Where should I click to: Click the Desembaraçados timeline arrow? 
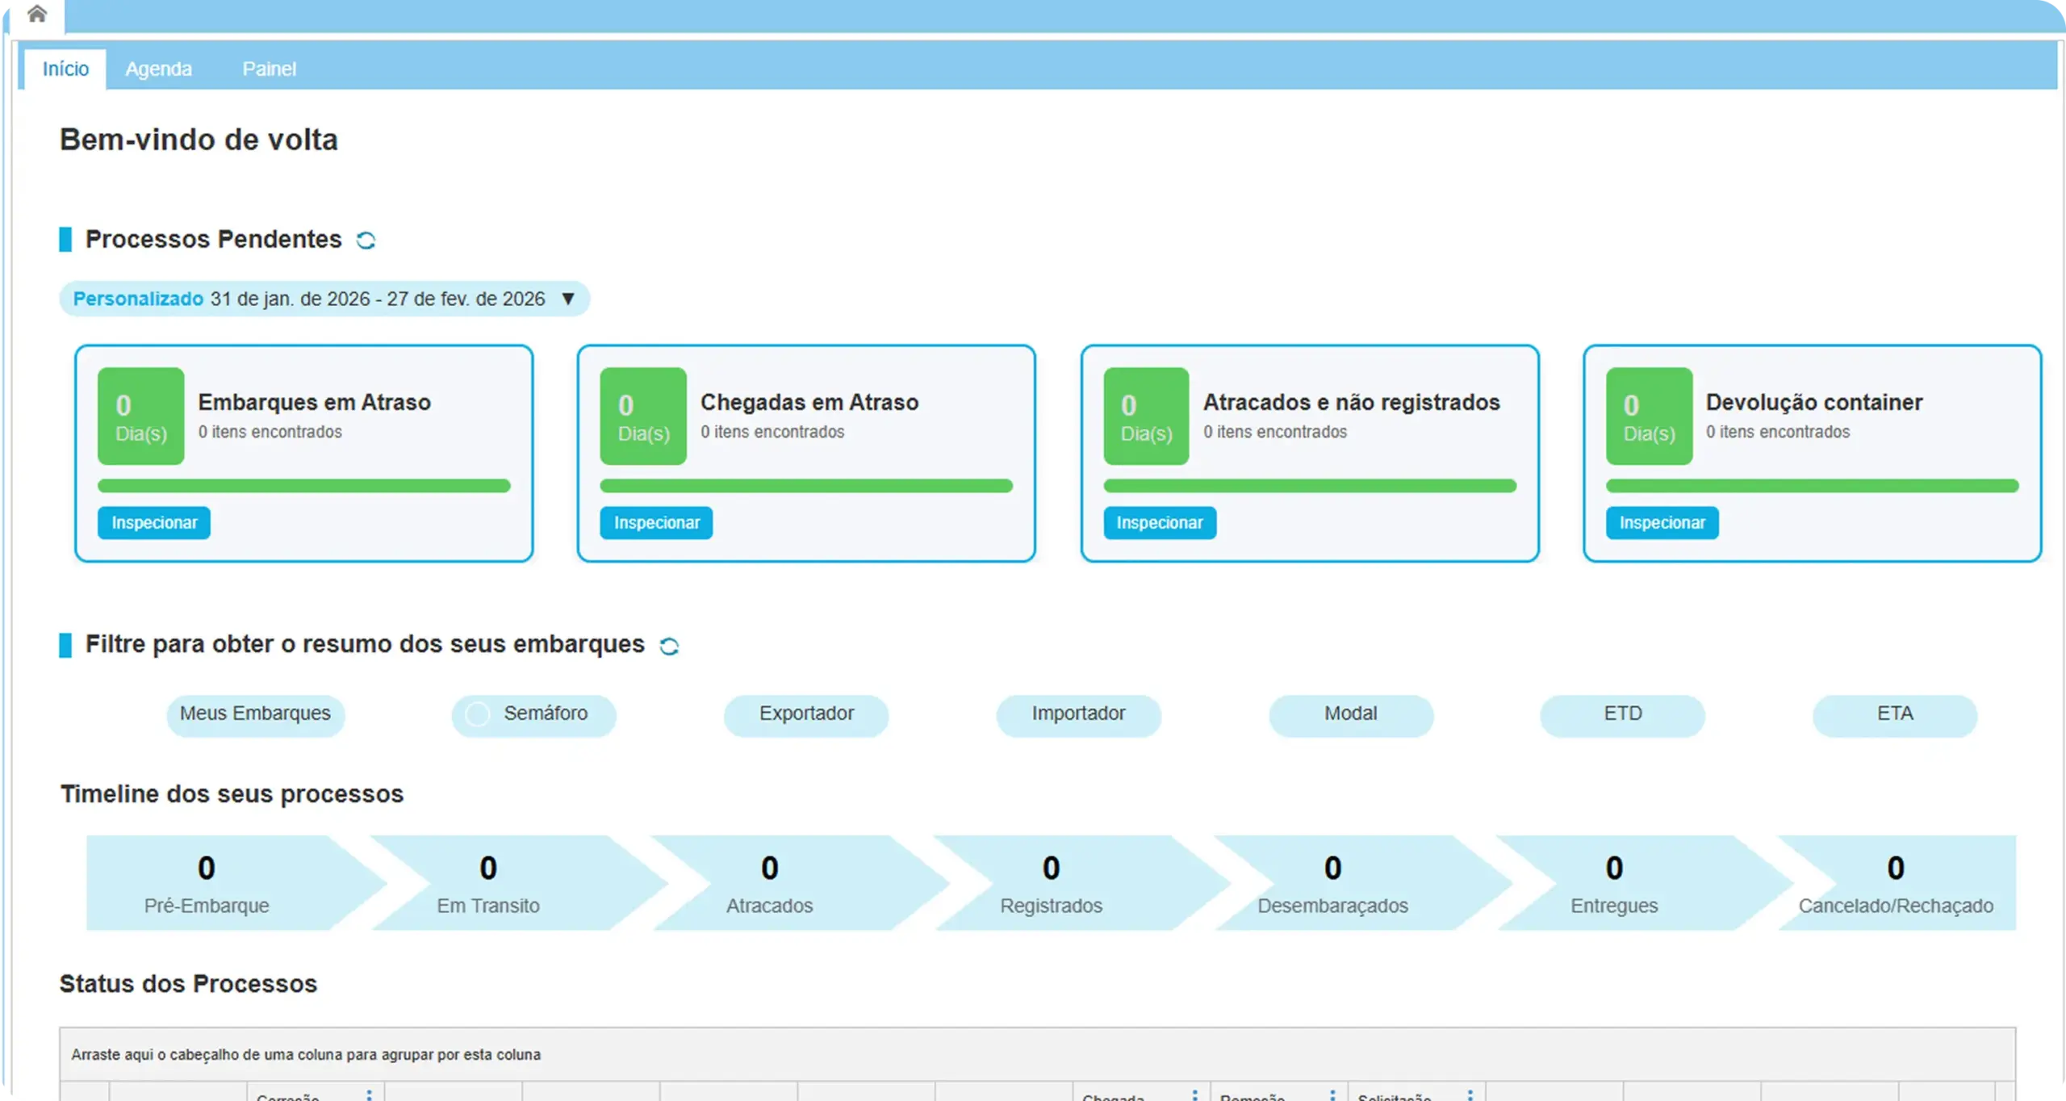coord(1332,883)
